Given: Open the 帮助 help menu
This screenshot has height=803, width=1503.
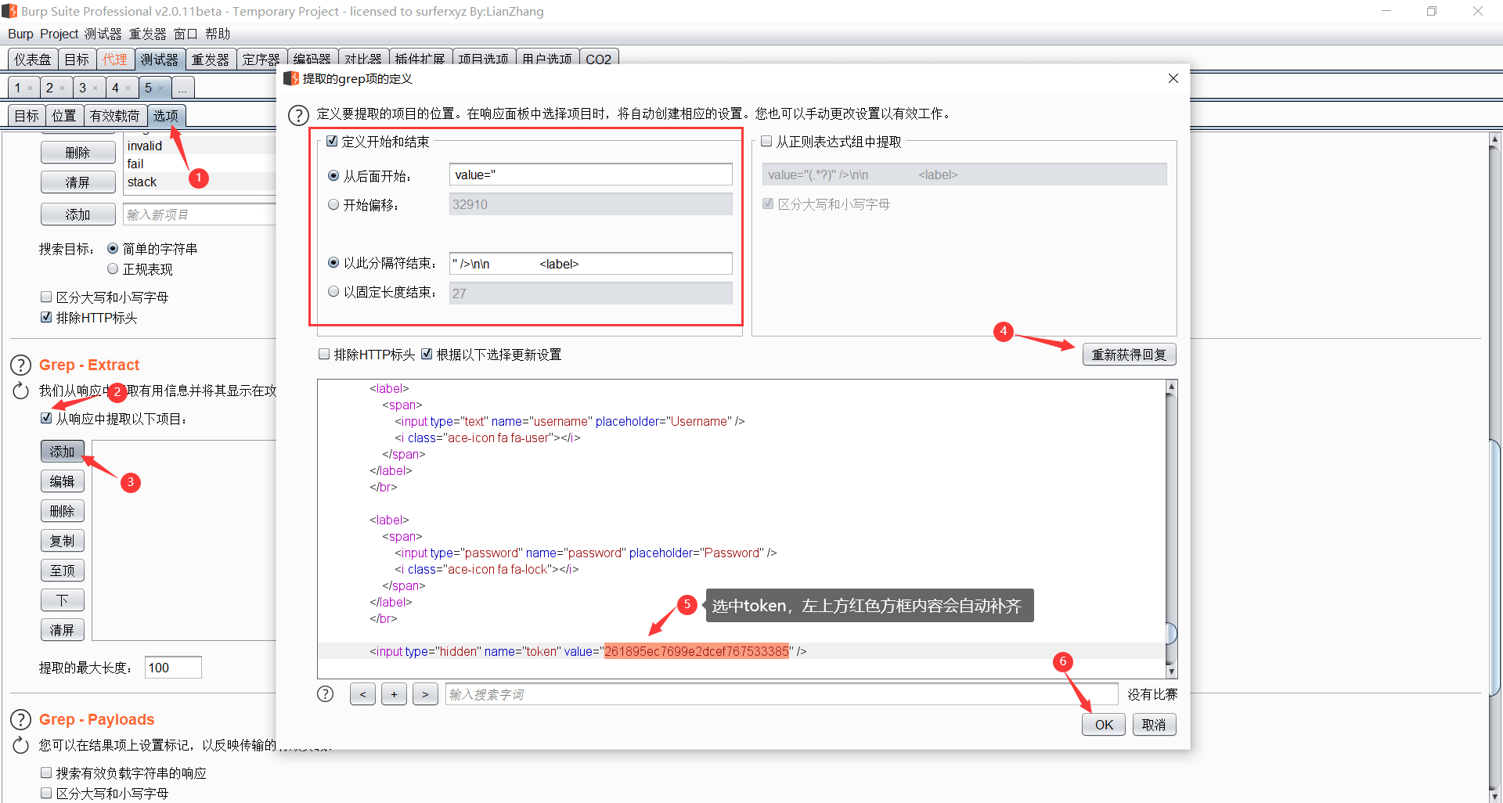Looking at the screenshot, I should [218, 34].
